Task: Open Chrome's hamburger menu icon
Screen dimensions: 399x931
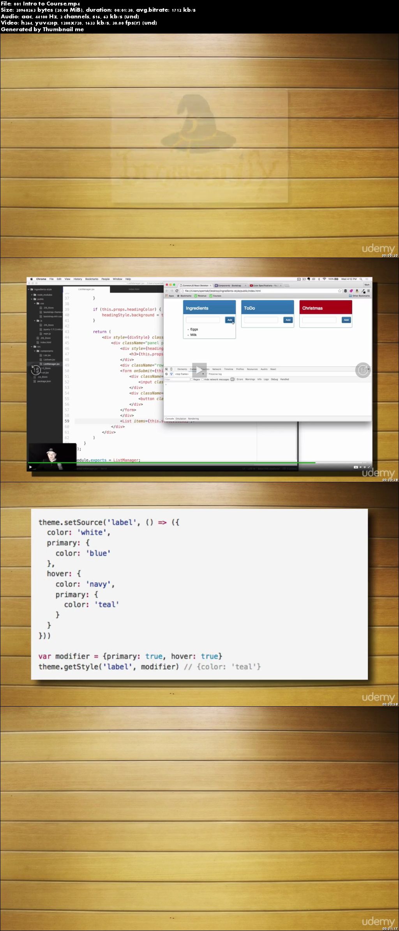Action: 368,291
